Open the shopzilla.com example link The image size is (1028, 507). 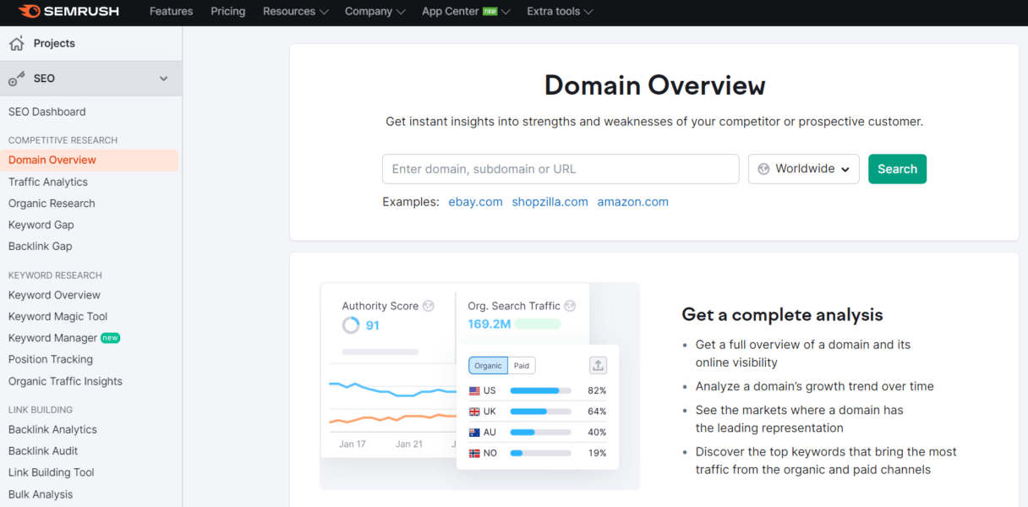550,202
